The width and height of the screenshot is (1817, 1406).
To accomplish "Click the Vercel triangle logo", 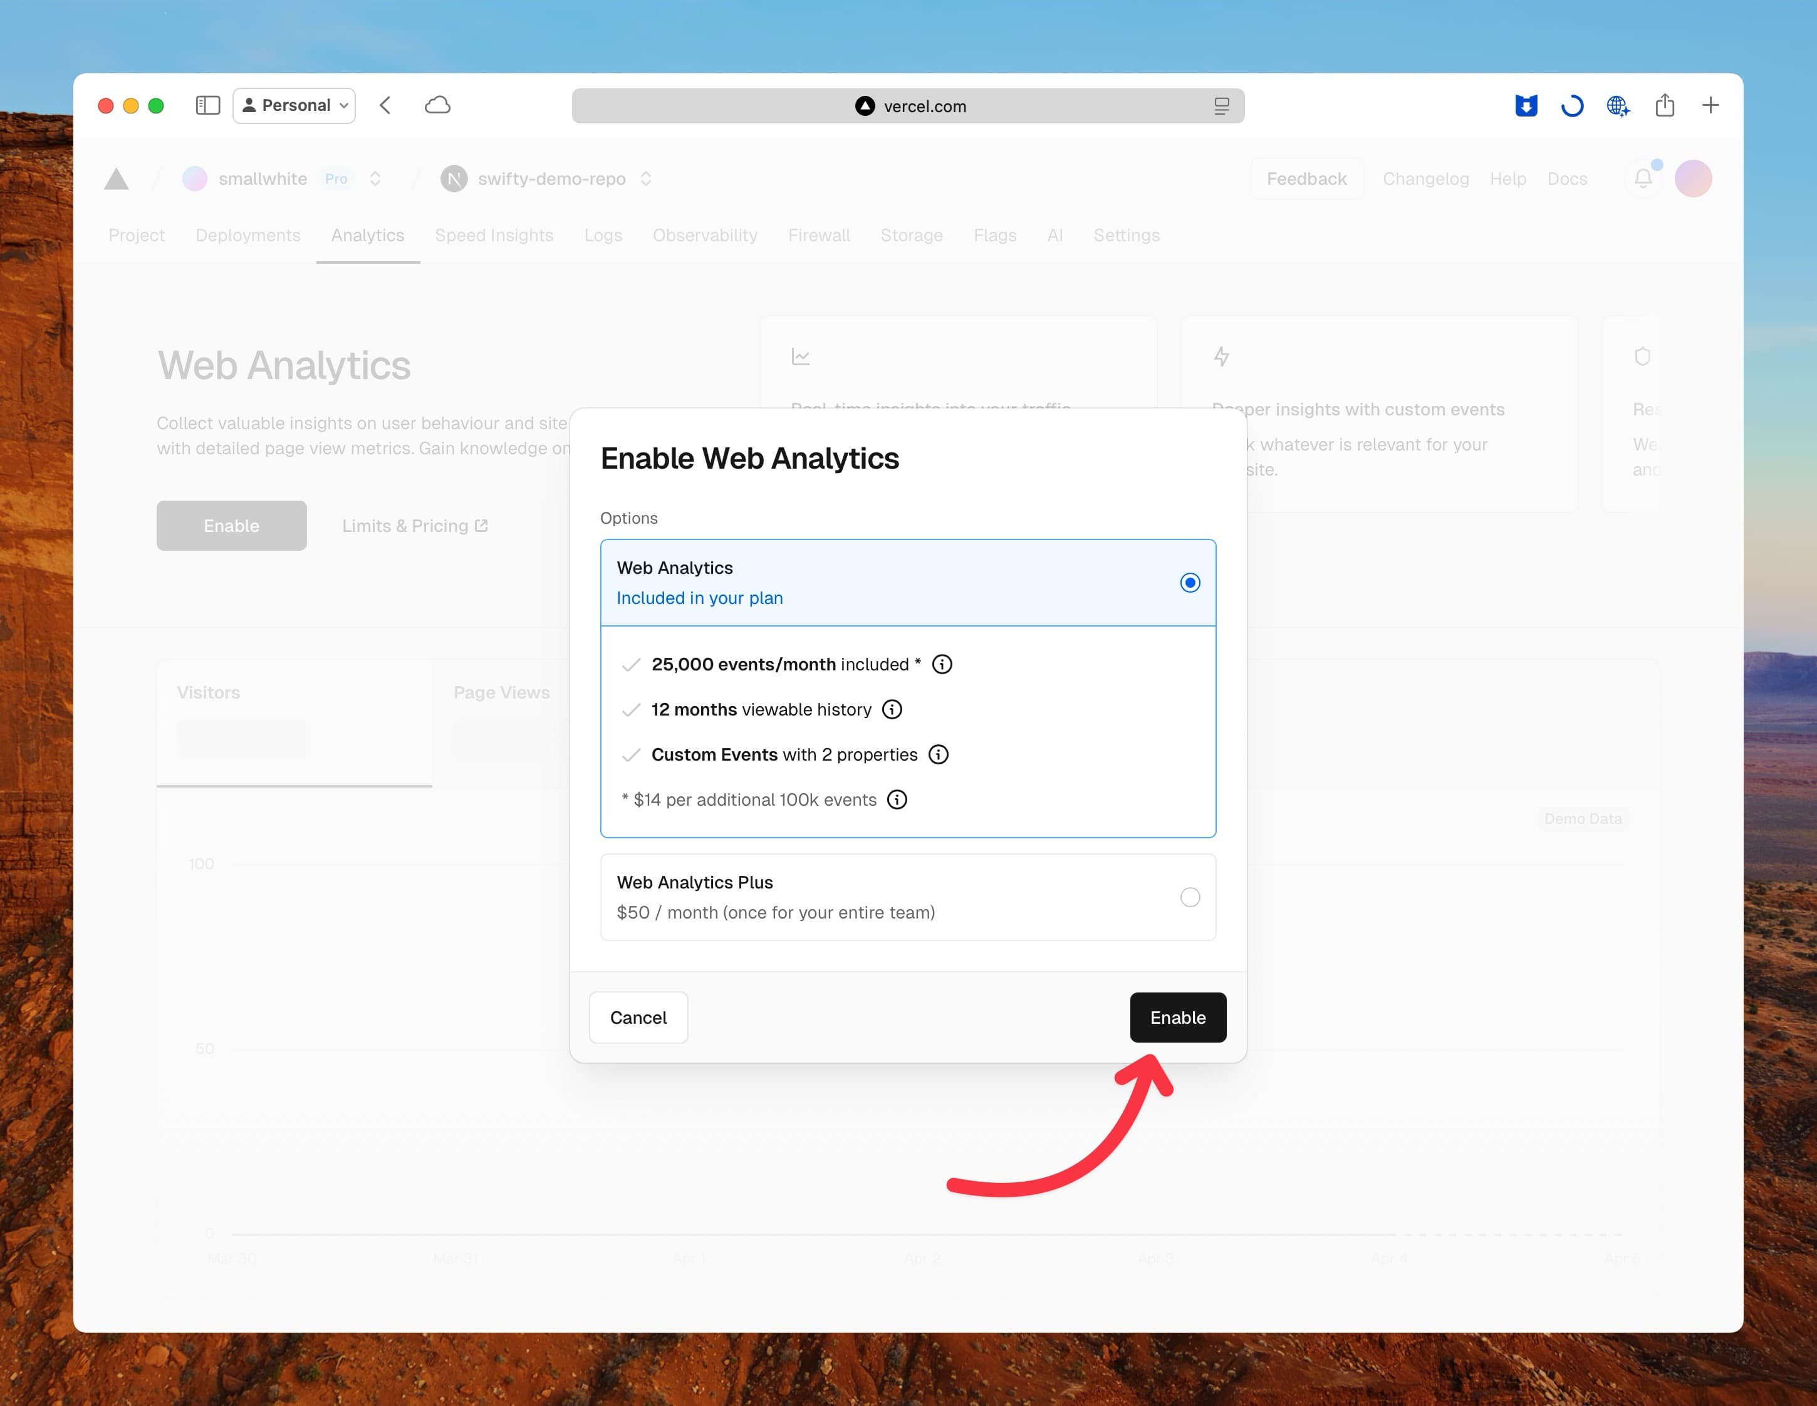I will pos(117,179).
